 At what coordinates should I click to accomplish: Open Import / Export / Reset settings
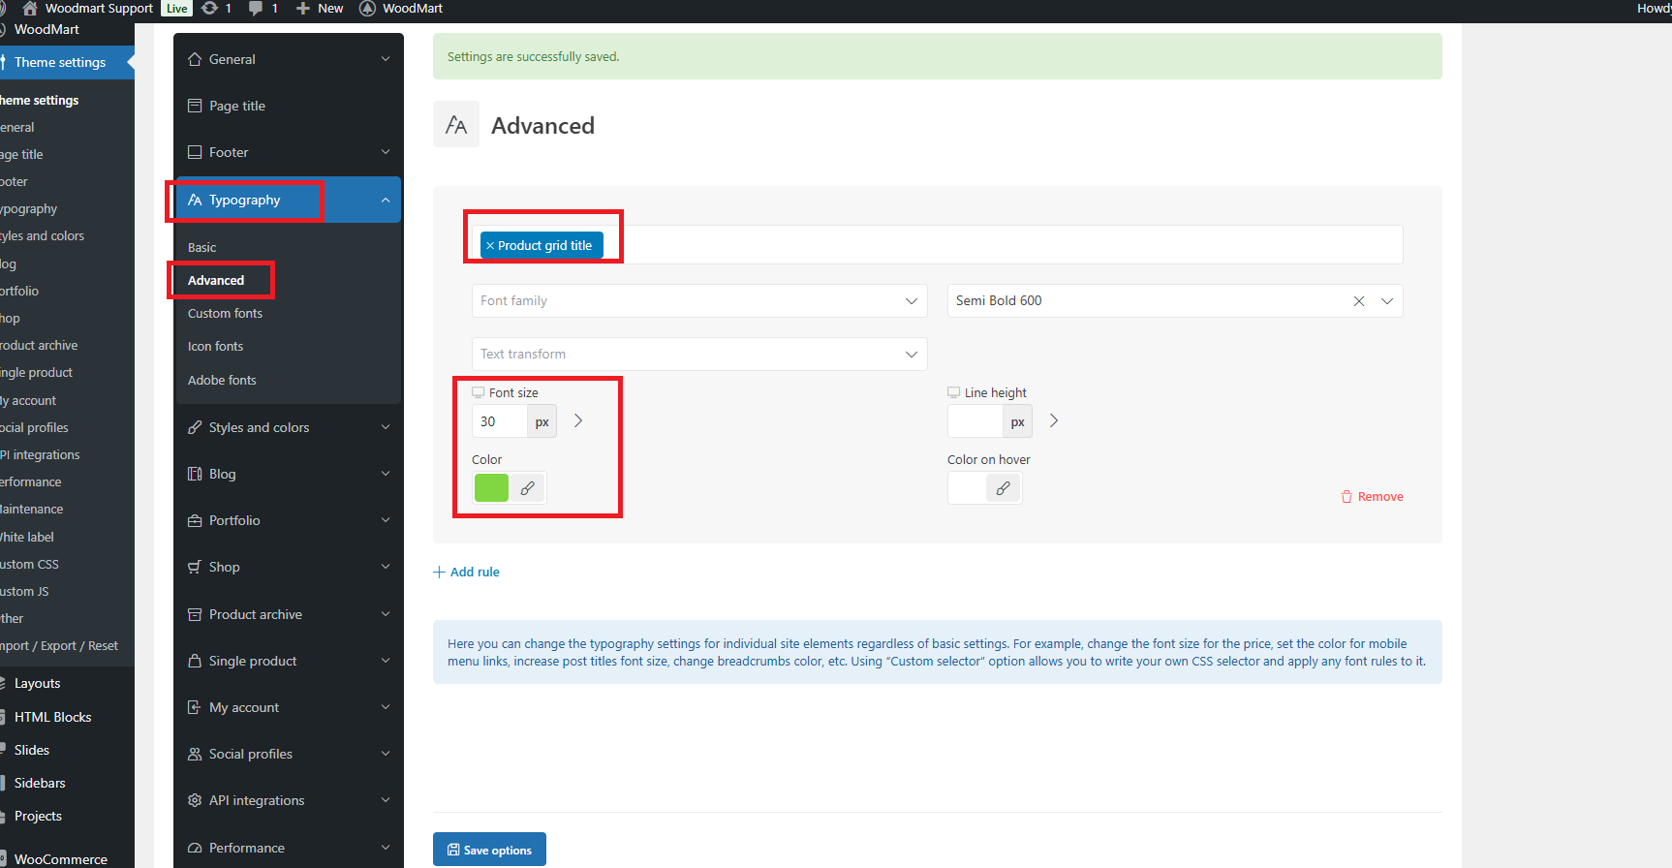coord(59,645)
